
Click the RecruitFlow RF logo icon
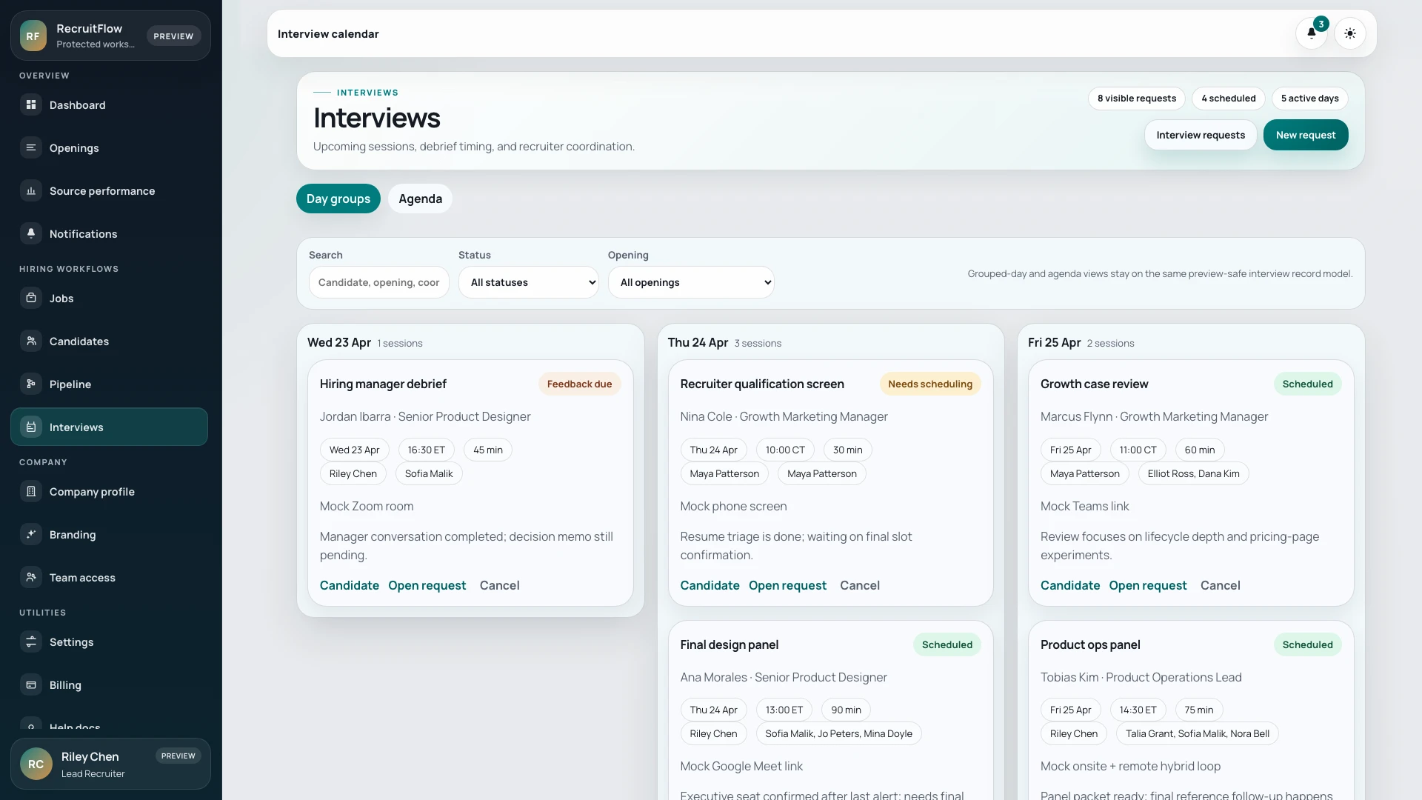point(33,36)
